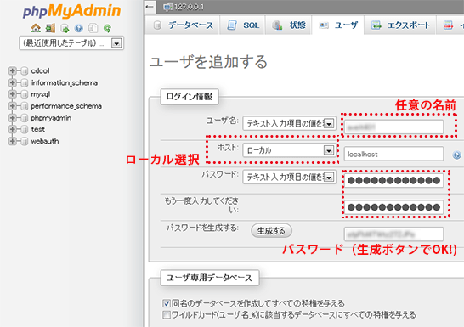
Task: Open phpMyAdmin documentation help icon
Action: click(x=79, y=28)
